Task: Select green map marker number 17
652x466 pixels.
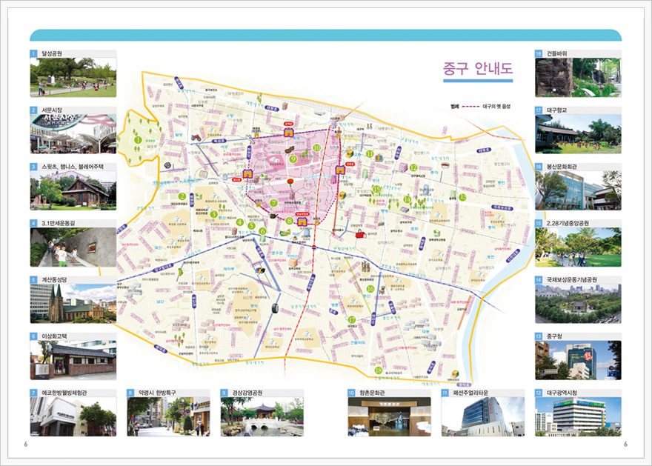Action: pyautogui.click(x=352, y=319)
